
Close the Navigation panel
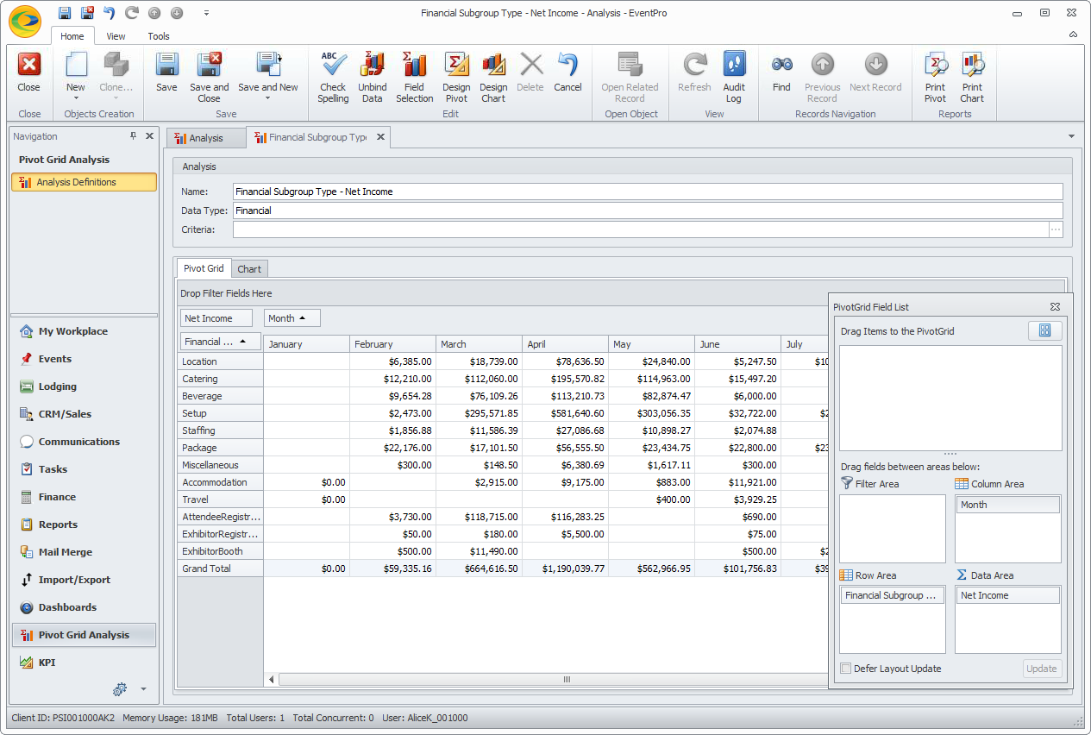click(x=150, y=136)
